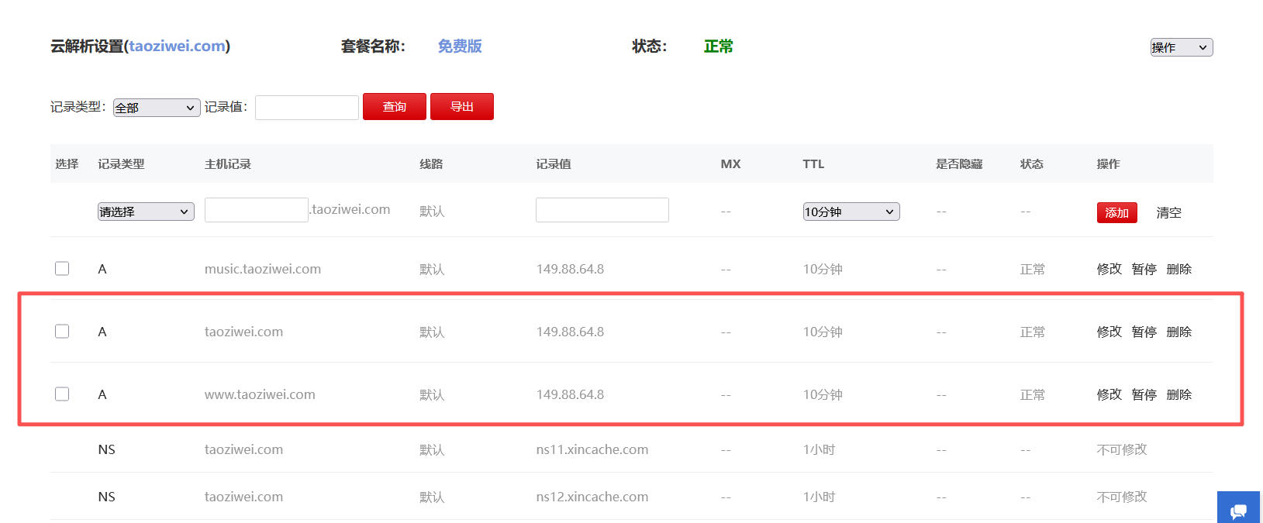The image size is (1263, 523).
Task: Click the red 查询 button
Action: (x=394, y=107)
